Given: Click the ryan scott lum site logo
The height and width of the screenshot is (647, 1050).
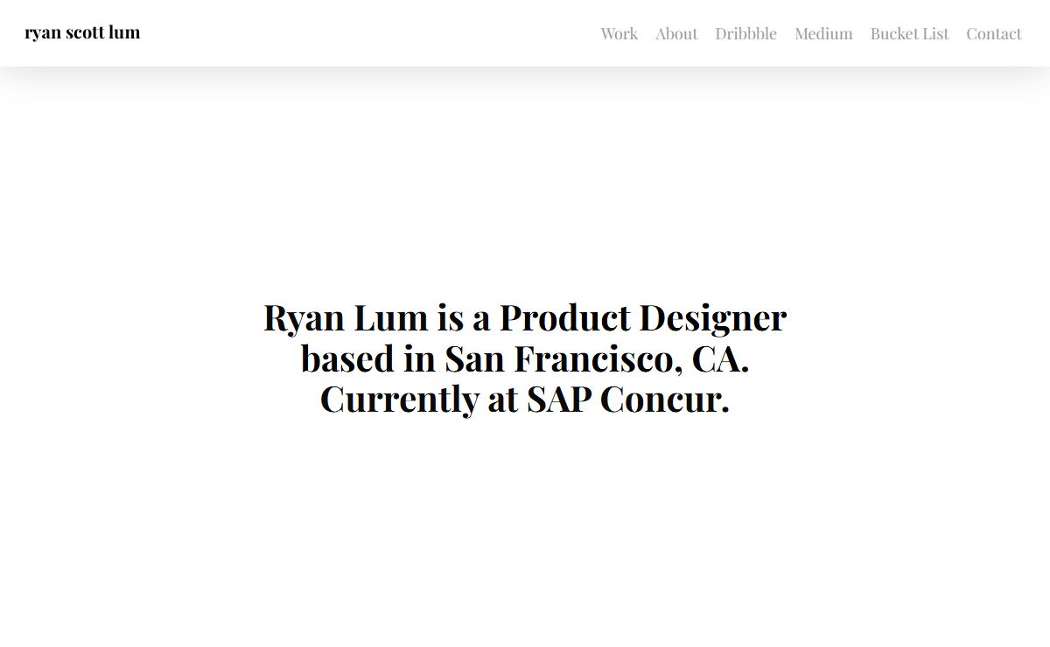Looking at the screenshot, I should point(82,33).
